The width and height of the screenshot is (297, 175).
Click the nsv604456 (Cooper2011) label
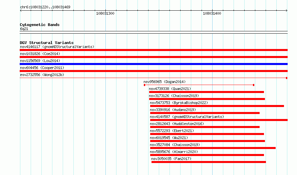click(42, 68)
